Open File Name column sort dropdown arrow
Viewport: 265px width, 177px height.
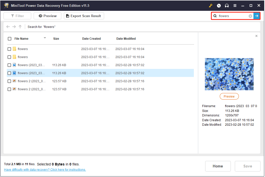(x=45, y=38)
